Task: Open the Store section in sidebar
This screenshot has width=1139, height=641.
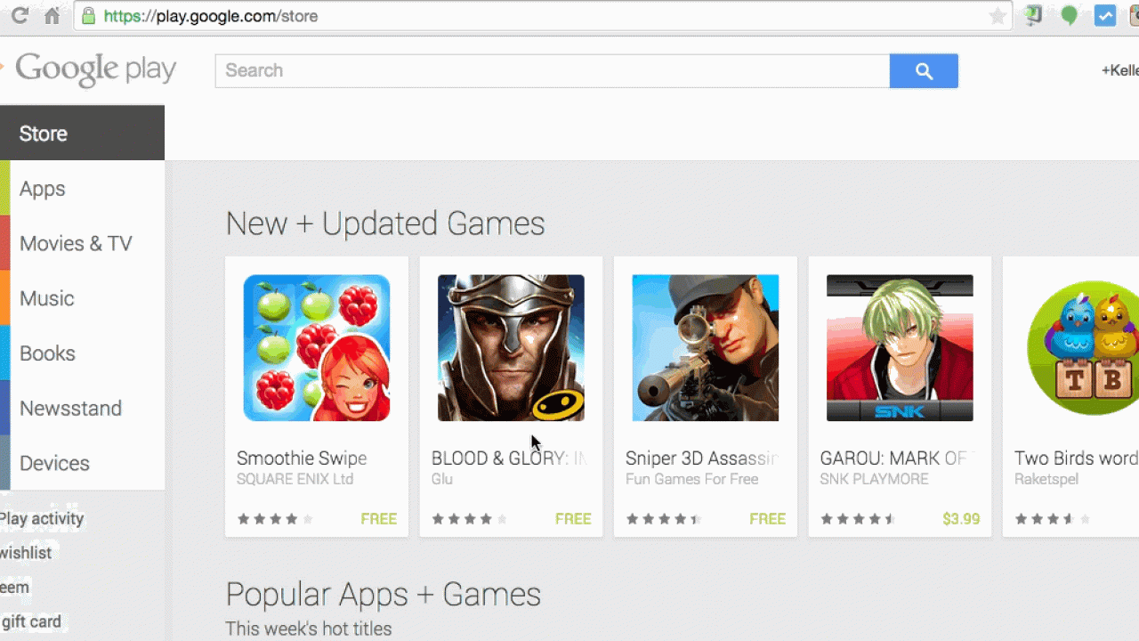Action: [82, 134]
